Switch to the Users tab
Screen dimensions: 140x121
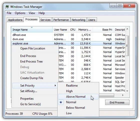click(x=92, y=20)
